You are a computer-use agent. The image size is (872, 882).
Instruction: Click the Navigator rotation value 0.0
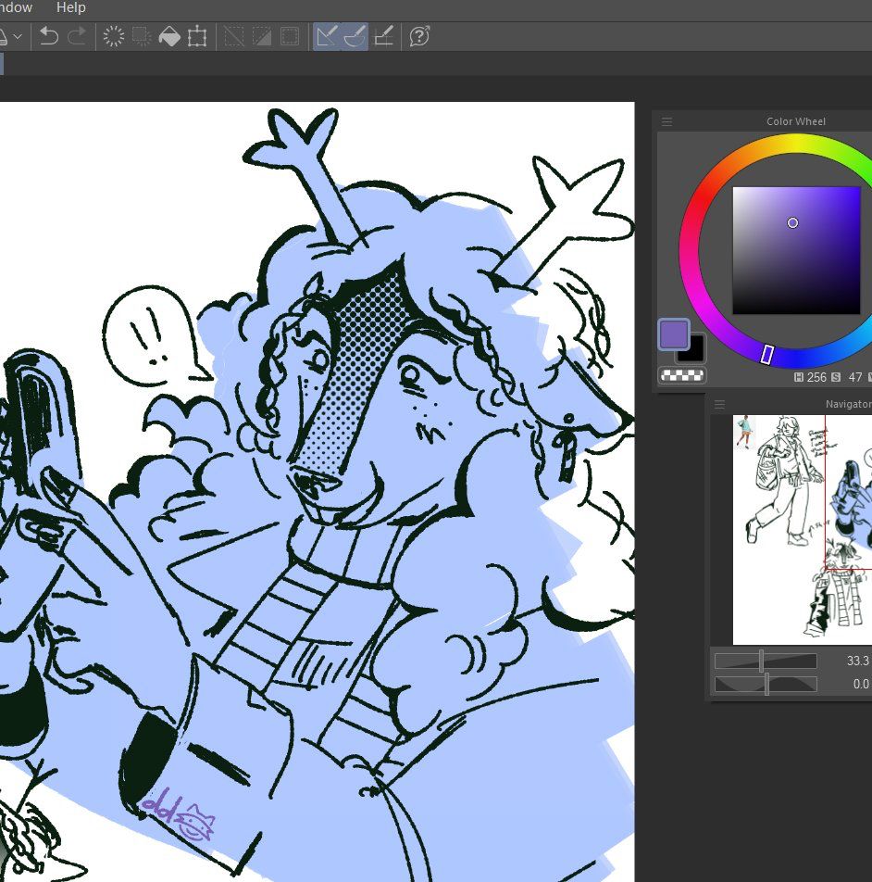click(x=861, y=684)
